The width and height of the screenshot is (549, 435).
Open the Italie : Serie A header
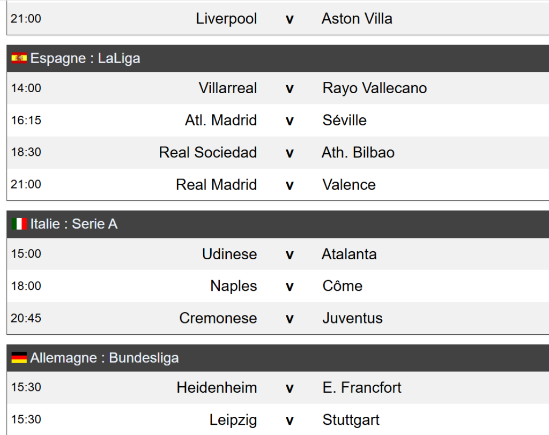73,224
